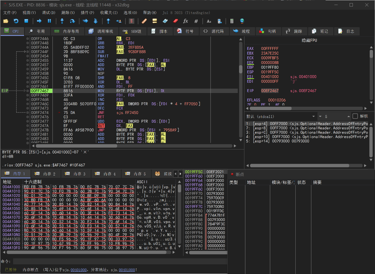Switch to the SEH链 tab
The width and height of the screenshot is (375, 274).
click(x=132, y=31)
